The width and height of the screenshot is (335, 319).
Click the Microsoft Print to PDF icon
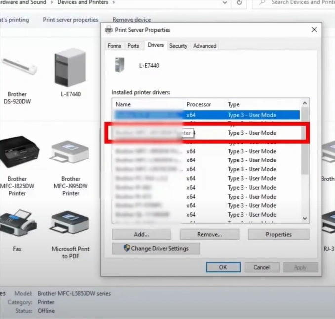[x=70, y=225]
